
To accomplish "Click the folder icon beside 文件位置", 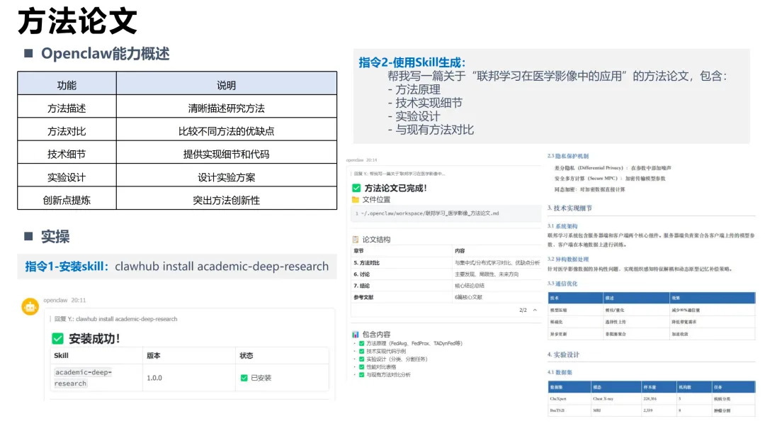I will click(x=355, y=200).
